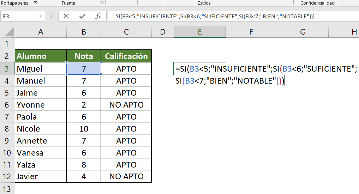Select cell with name Jaime
The image size is (359, 194).
coord(41,92)
